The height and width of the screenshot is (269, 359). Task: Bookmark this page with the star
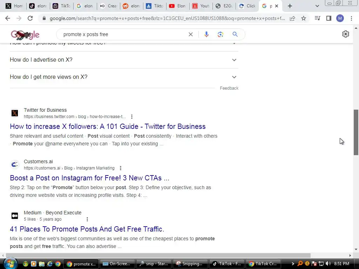[x=304, y=18]
